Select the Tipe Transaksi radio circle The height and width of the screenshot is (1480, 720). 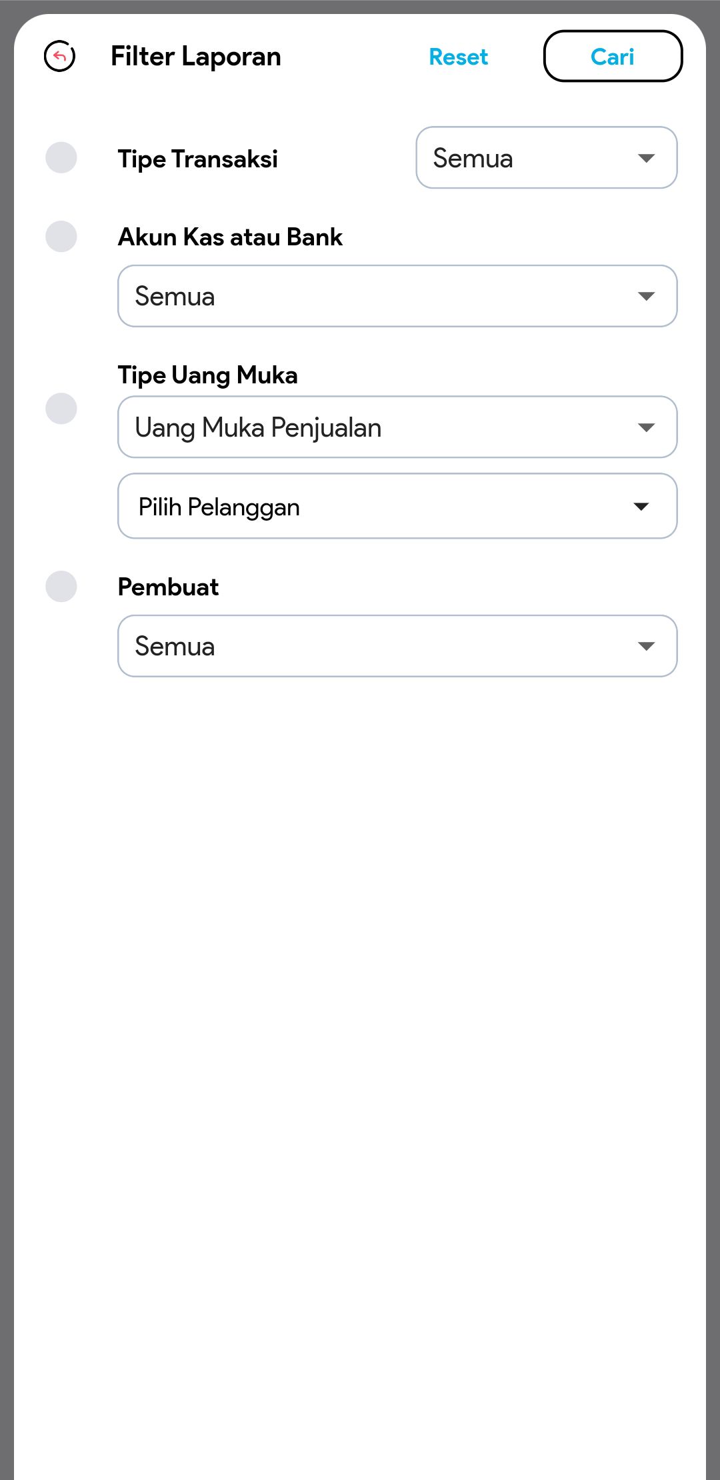(x=61, y=158)
